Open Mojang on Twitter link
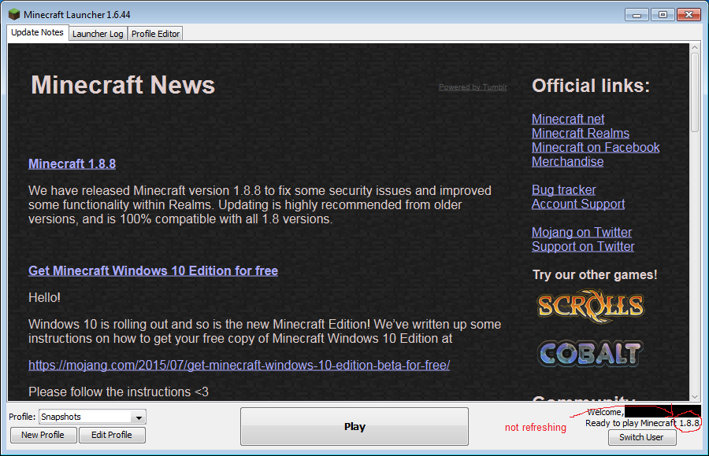 (582, 233)
